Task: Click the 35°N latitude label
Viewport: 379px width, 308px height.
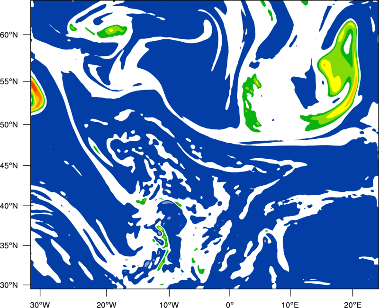Action: click(9, 245)
